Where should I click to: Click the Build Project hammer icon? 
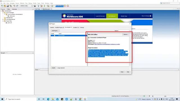coord(39,6)
